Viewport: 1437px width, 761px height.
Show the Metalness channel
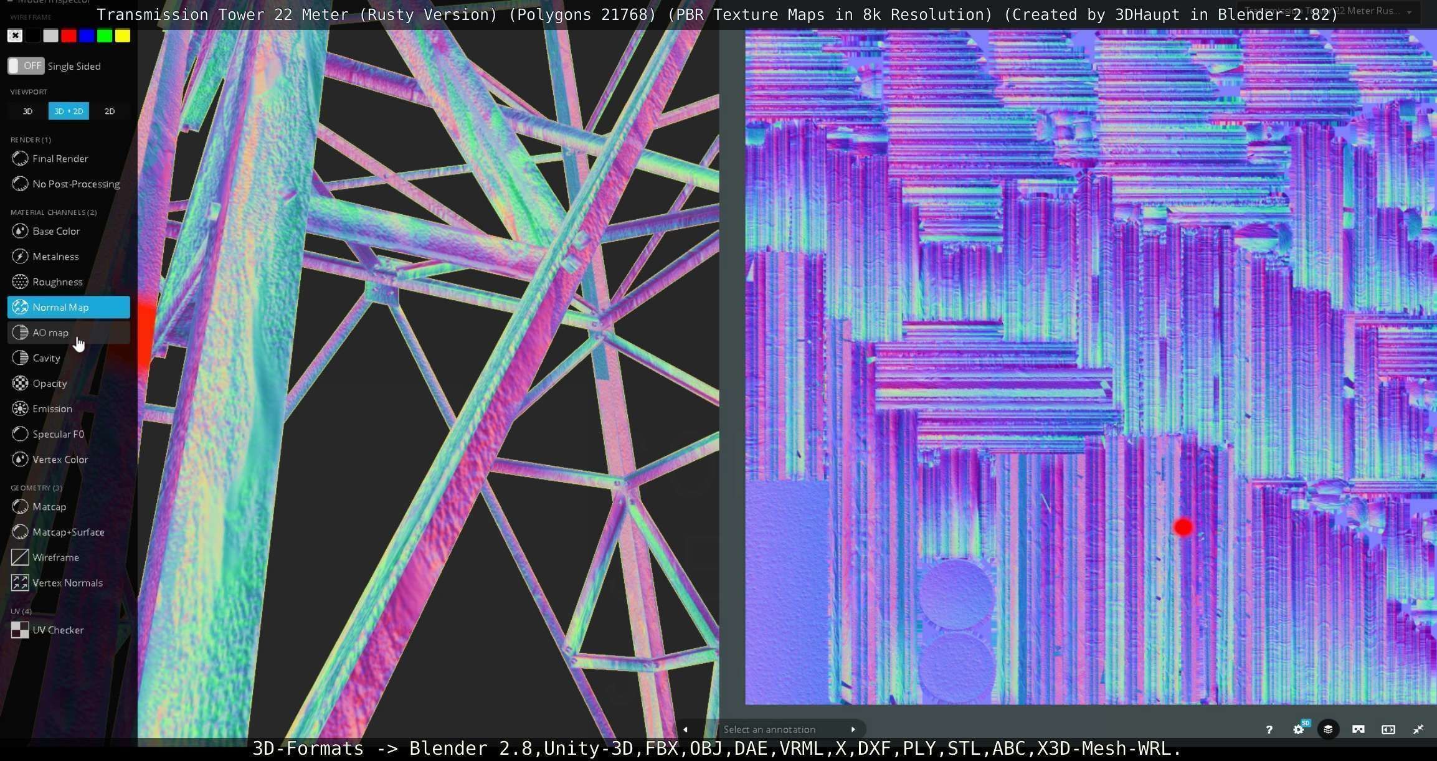(69, 257)
